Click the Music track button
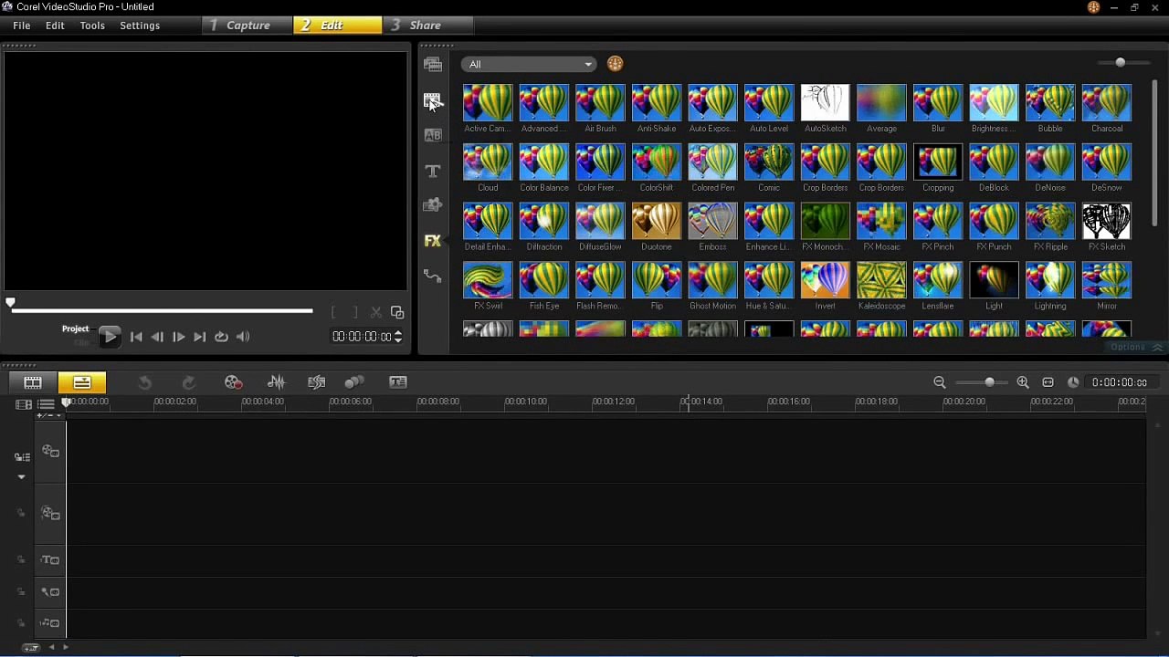1169x657 pixels. pyautogui.click(x=51, y=623)
